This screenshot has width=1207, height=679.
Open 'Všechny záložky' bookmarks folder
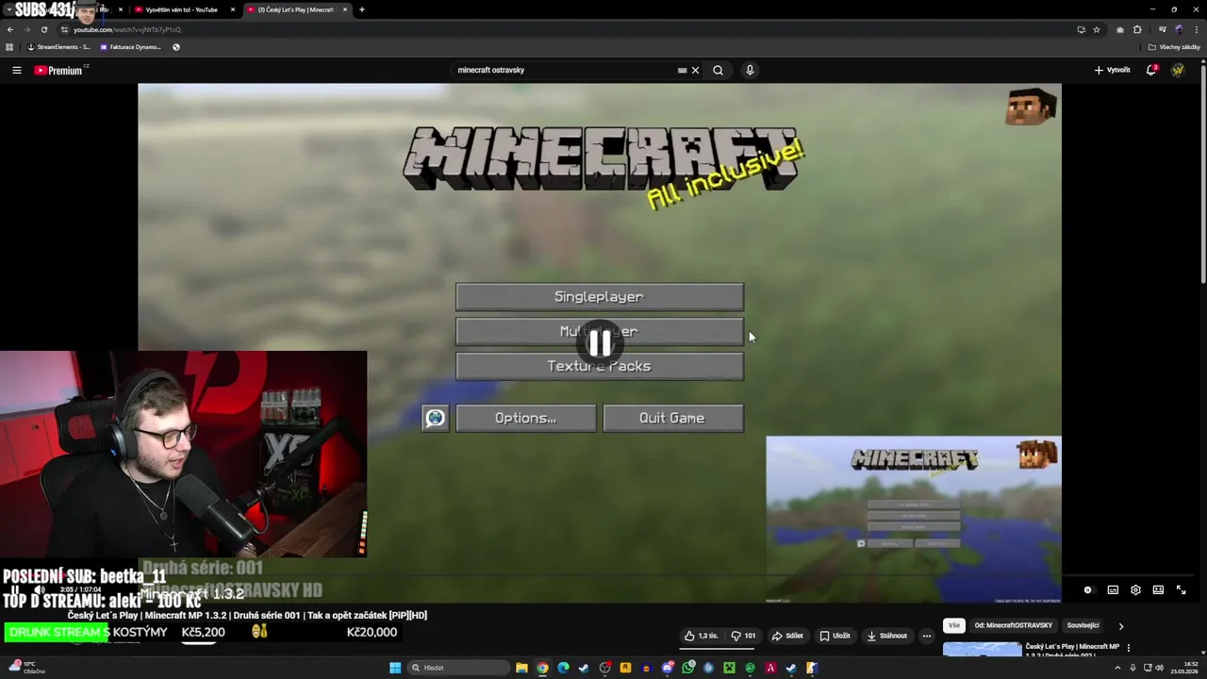click(1174, 47)
